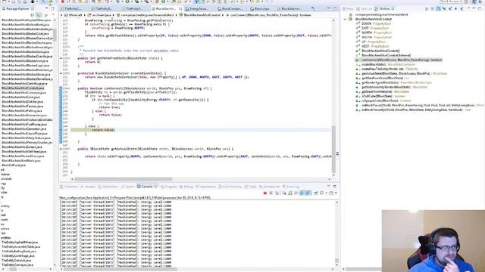Switch to the Search tab
The image size is (485, 272).
point(128,187)
